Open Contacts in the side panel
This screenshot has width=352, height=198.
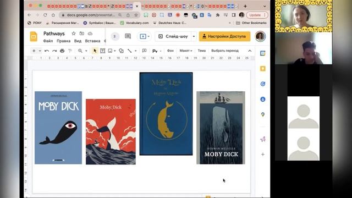click(263, 99)
